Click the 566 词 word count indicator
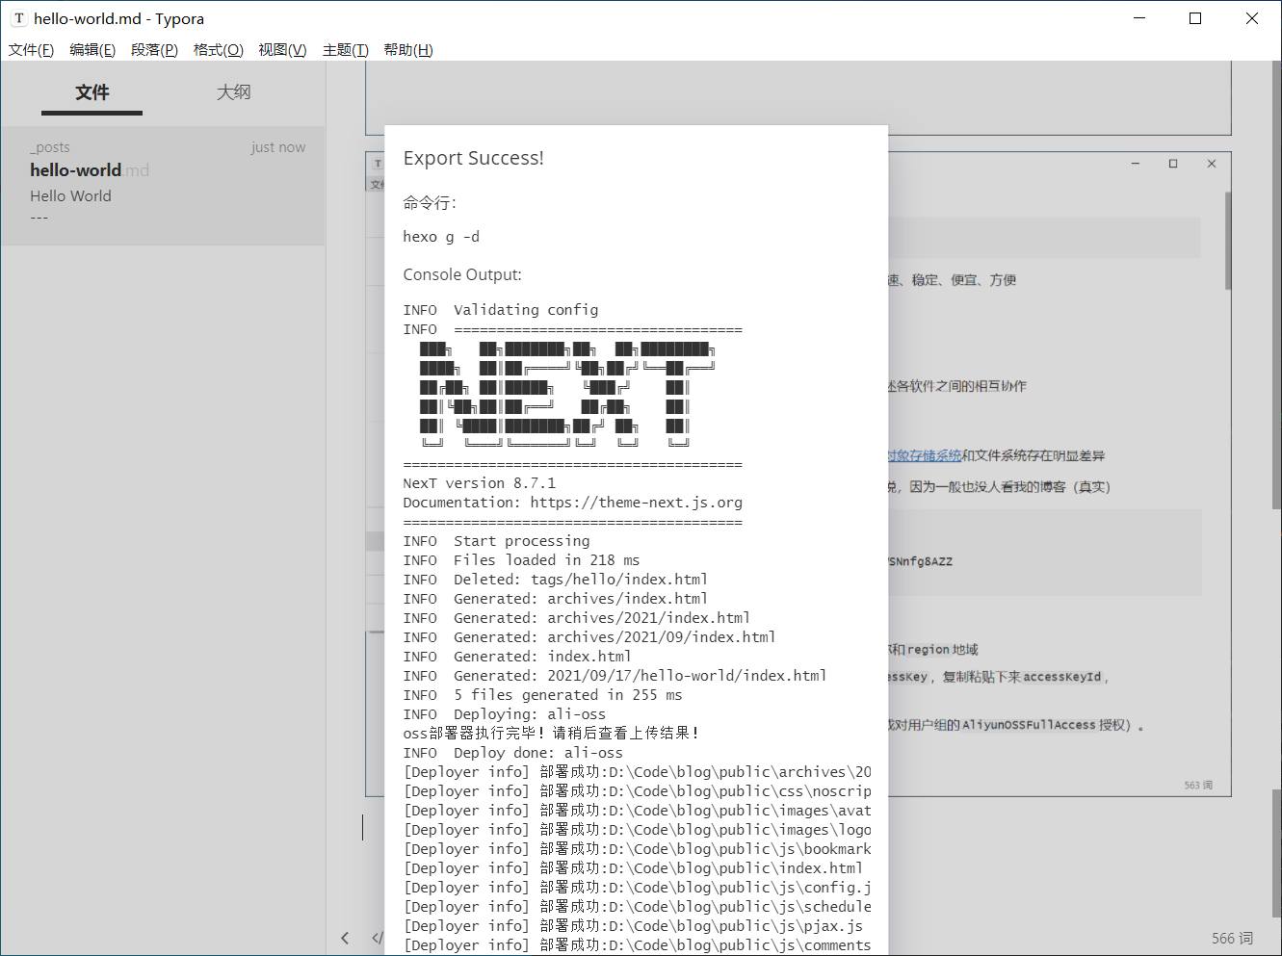1282x956 pixels. (x=1232, y=938)
